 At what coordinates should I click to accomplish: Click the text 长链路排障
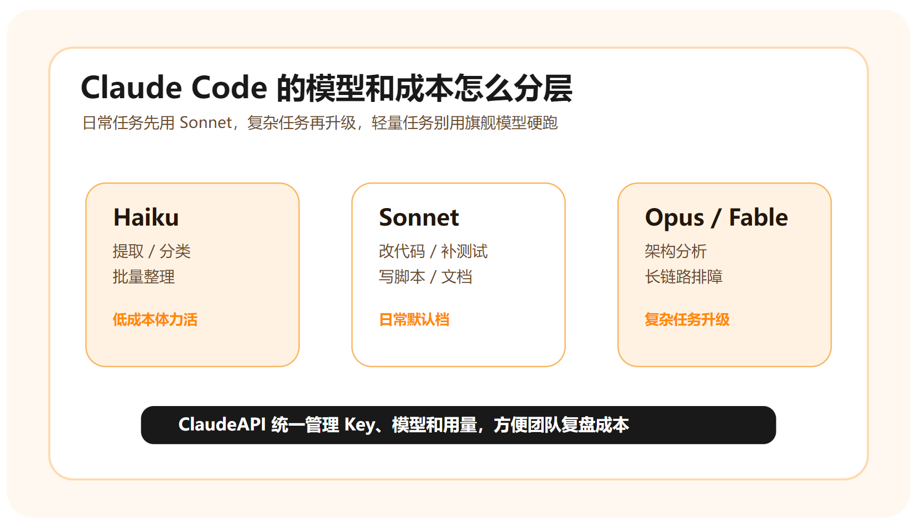(683, 277)
